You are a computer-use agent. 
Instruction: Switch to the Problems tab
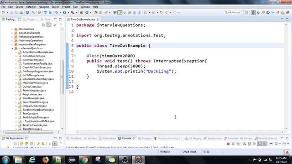[x=74, y=138]
